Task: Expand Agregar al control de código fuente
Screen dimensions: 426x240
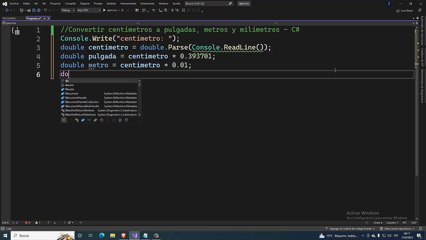Action: pos(350,229)
